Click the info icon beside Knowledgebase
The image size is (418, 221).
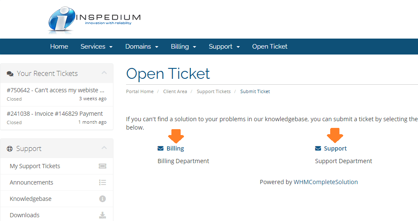tap(103, 199)
